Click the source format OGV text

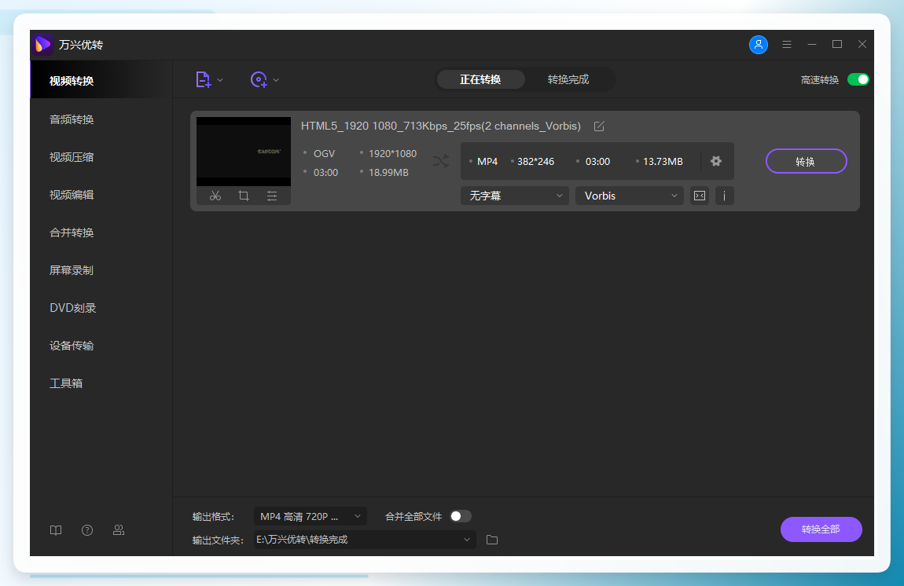click(324, 154)
